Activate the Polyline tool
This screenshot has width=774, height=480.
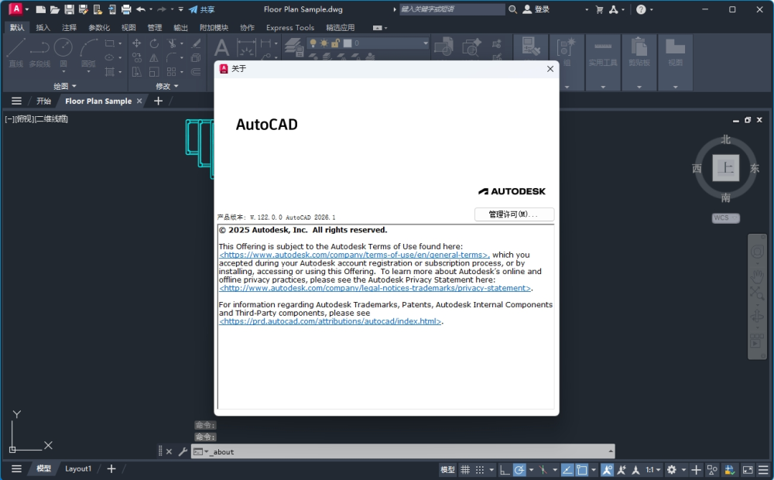(x=39, y=48)
